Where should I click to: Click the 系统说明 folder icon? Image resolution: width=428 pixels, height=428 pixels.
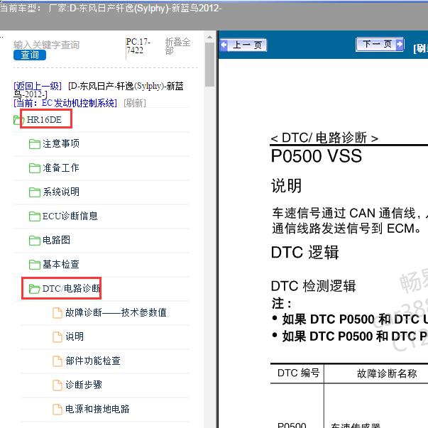click(x=34, y=192)
